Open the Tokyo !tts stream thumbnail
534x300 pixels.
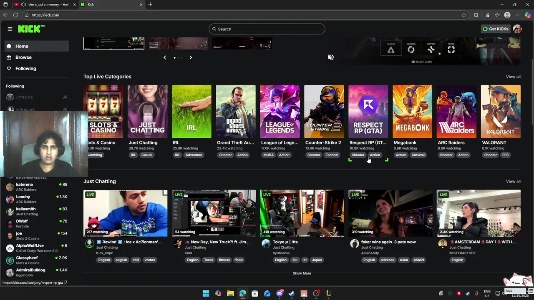(x=302, y=213)
